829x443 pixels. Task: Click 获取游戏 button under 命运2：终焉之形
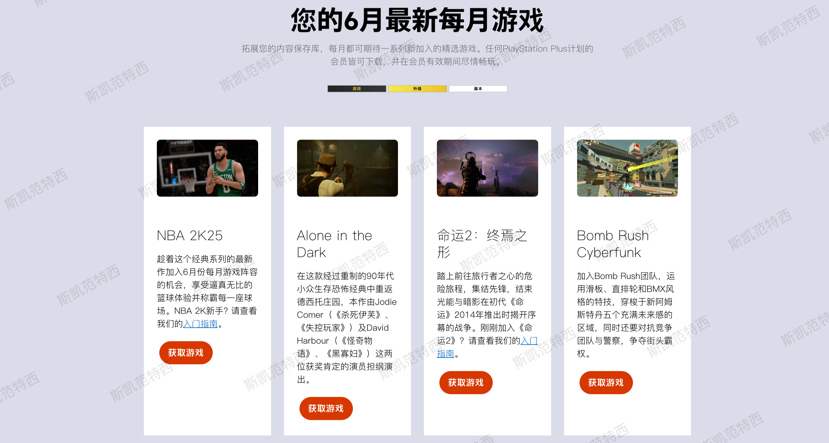pos(466,382)
